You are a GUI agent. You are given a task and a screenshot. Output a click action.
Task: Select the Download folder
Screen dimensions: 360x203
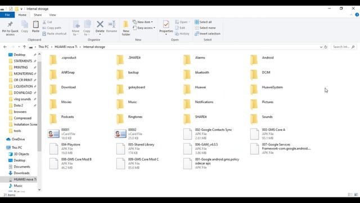point(62,90)
